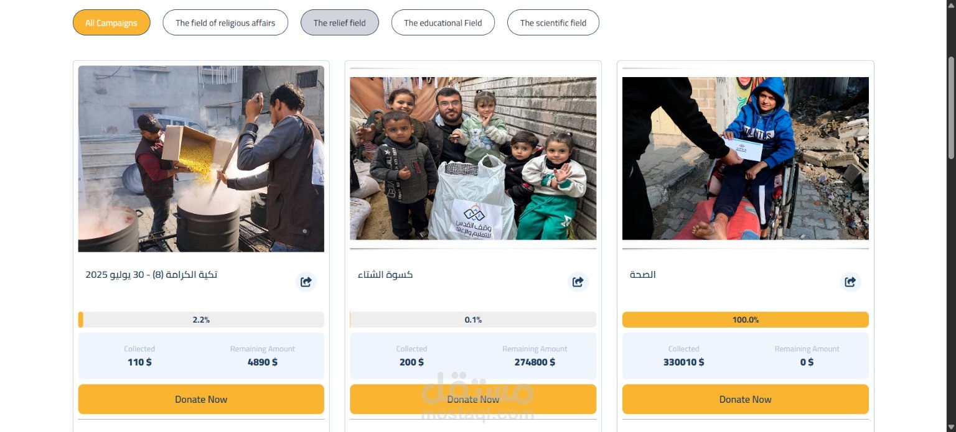The width and height of the screenshot is (956, 432).
Task: Click the 2.2% progress bar
Action: 201,319
